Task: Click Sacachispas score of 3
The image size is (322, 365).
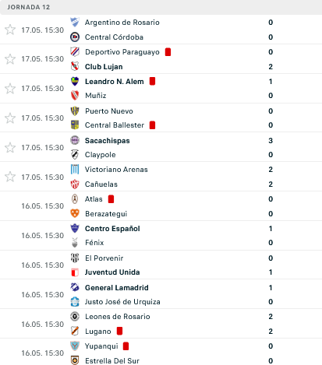Action: click(x=271, y=141)
